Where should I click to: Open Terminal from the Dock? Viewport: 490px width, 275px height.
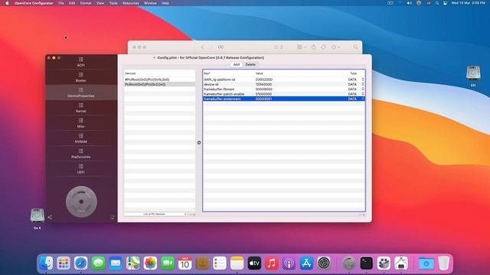point(366,263)
